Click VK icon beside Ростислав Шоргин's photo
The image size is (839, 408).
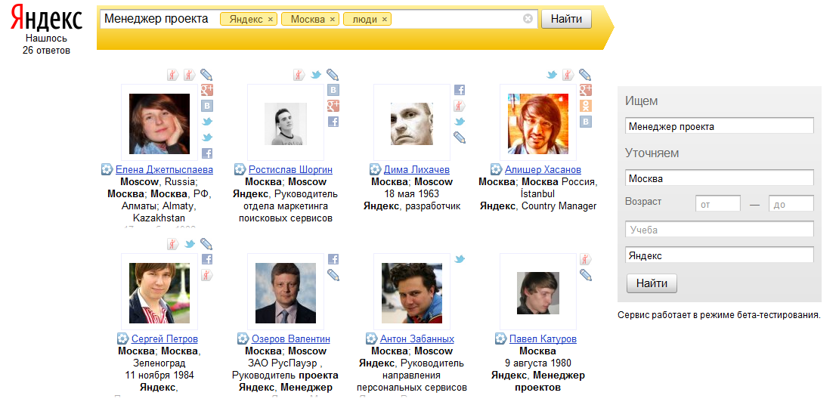click(x=333, y=90)
